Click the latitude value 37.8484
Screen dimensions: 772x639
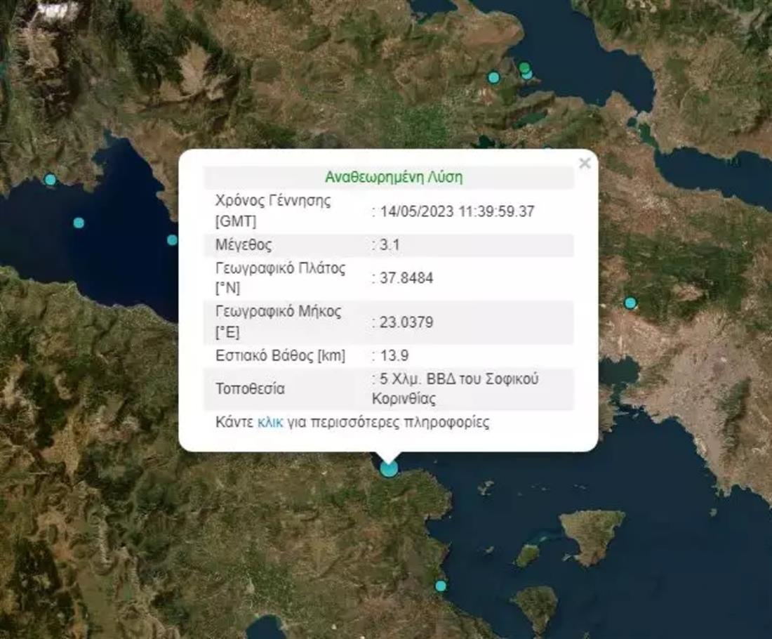pyautogui.click(x=404, y=278)
